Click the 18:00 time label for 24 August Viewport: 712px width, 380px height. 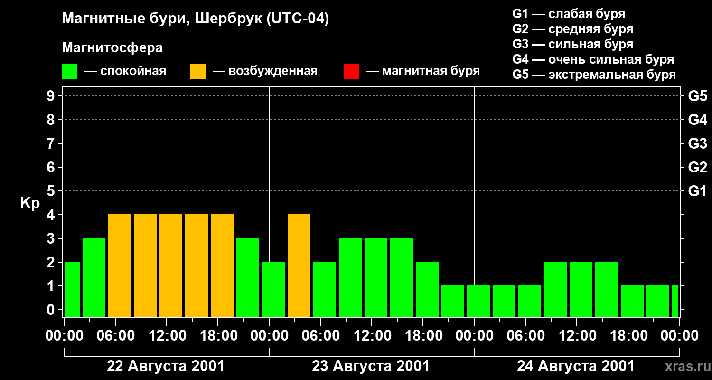[628, 336]
